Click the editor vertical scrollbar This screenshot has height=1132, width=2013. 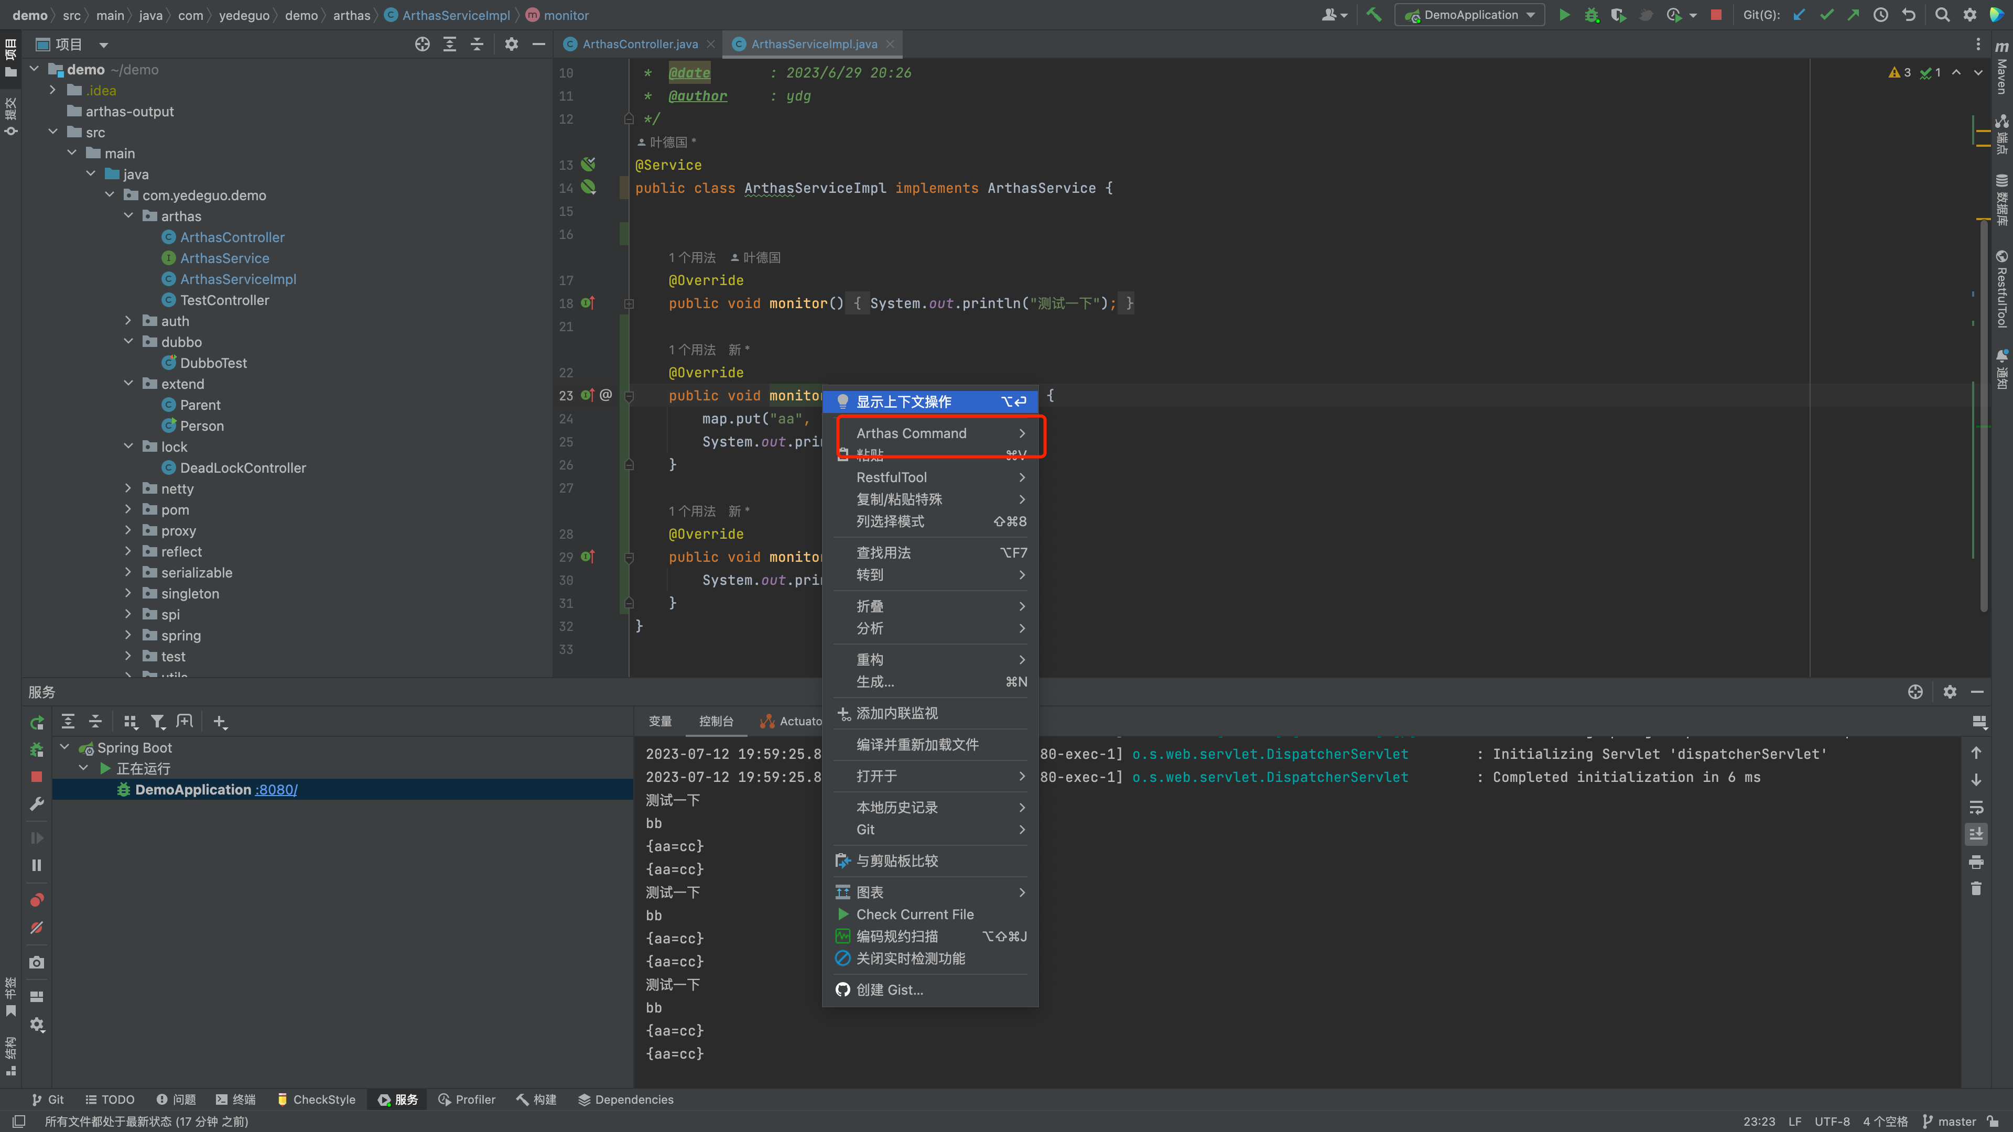tap(1983, 414)
